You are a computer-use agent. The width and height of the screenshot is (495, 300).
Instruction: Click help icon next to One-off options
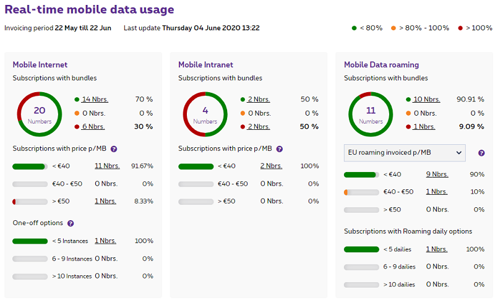[71, 223]
